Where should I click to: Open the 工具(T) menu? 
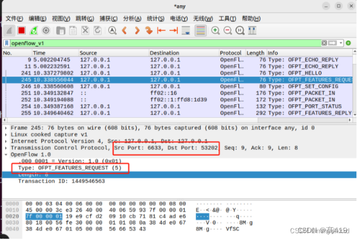pyautogui.click(x=227, y=19)
